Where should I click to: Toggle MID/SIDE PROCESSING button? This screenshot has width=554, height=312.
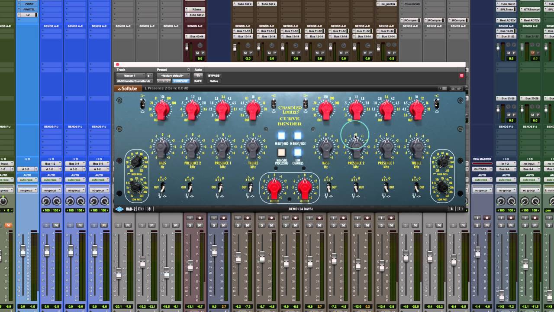281,153
